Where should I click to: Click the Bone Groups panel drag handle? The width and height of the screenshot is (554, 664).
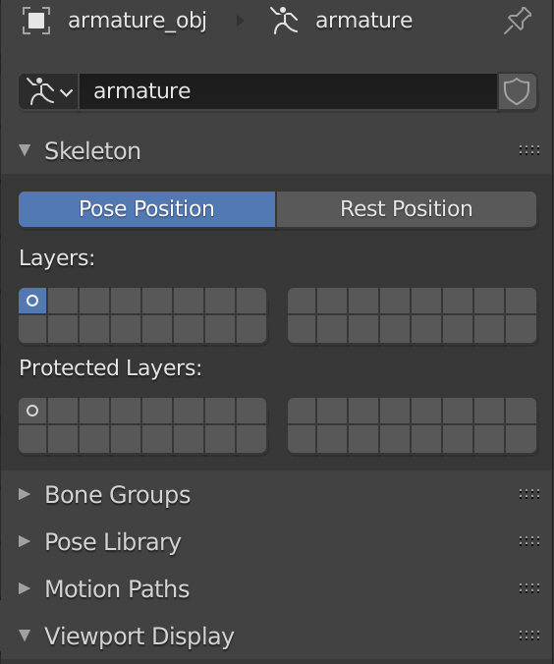coord(529,494)
